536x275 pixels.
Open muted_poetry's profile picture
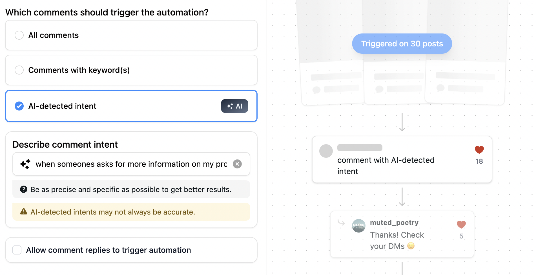click(x=358, y=226)
